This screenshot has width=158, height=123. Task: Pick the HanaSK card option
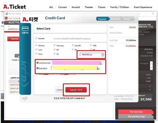(x=73, y=46)
